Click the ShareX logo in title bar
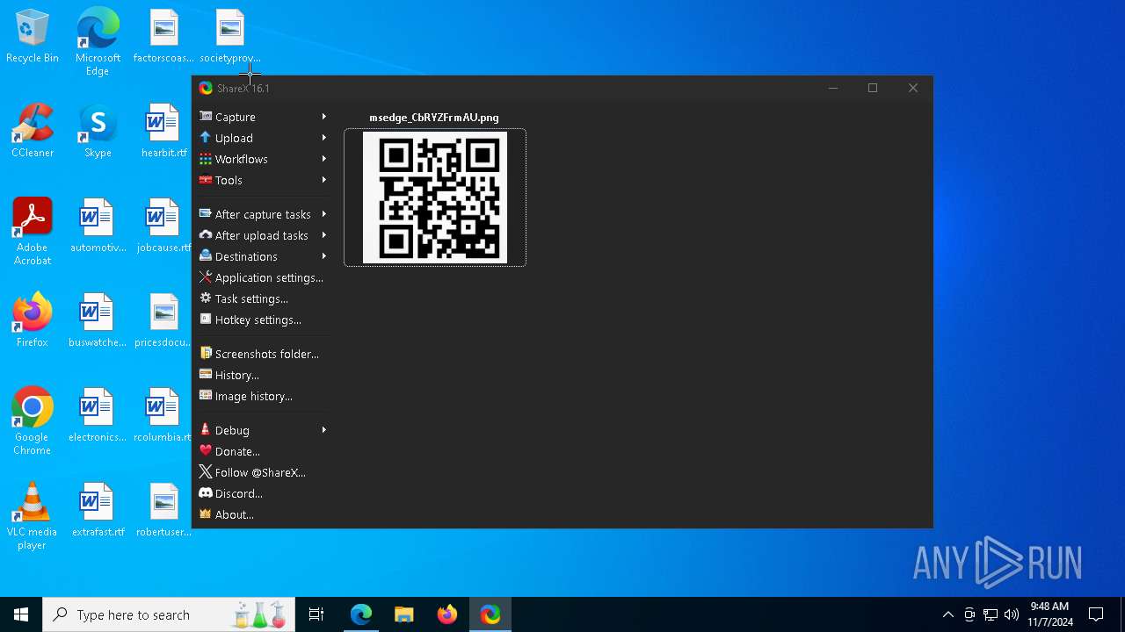Image resolution: width=1125 pixels, height=632 pixels. click(x=206, y=88)
